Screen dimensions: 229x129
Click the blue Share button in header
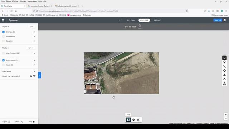click(218, 20)
